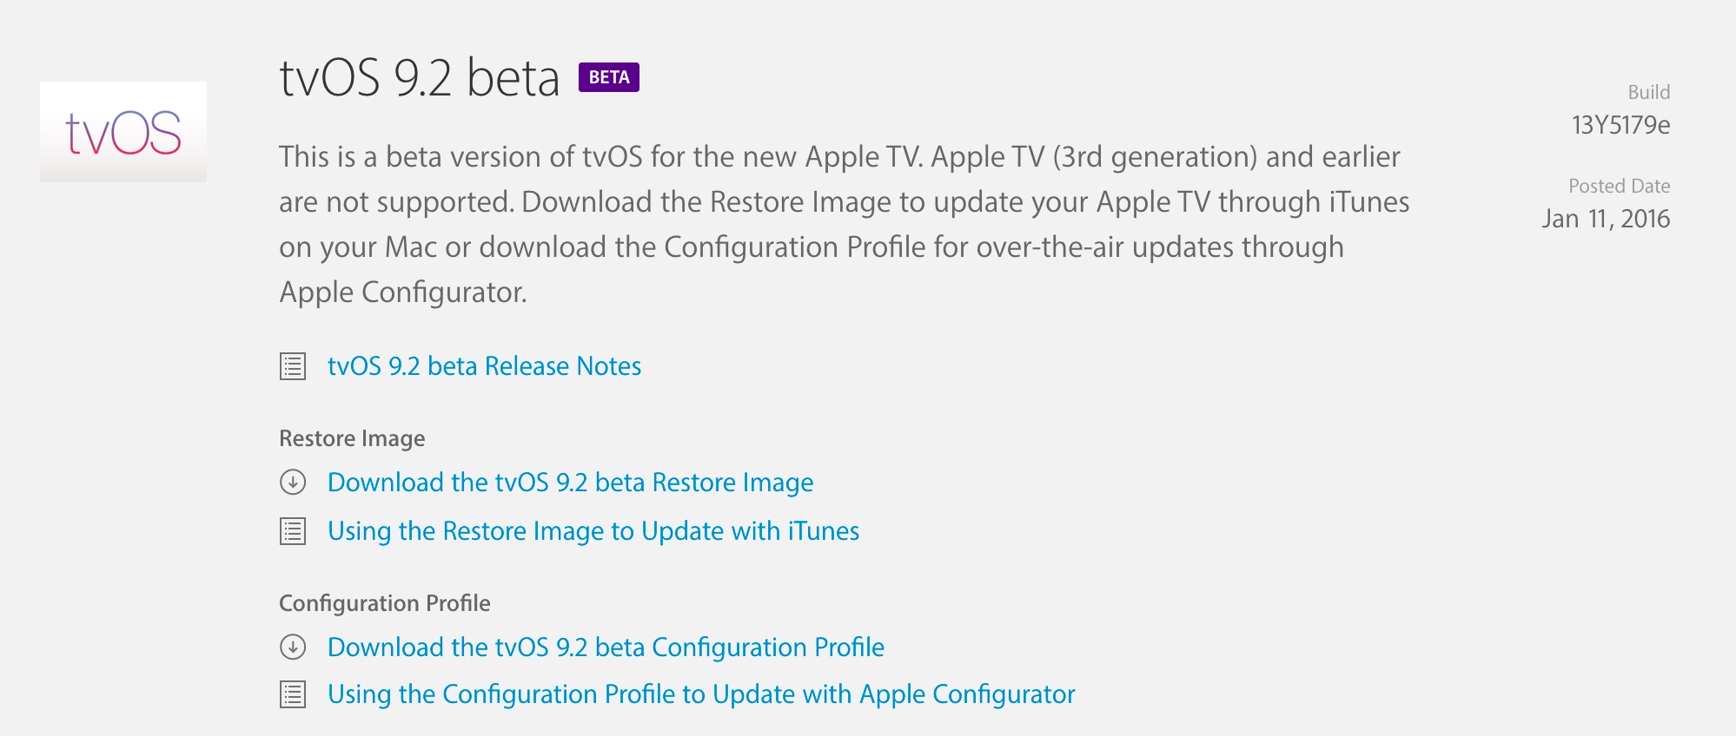The width and height of the screenshot is (1736, 736).
Task: Click the tvOS 9.2 beta title heading
Action: pos(420,78)
